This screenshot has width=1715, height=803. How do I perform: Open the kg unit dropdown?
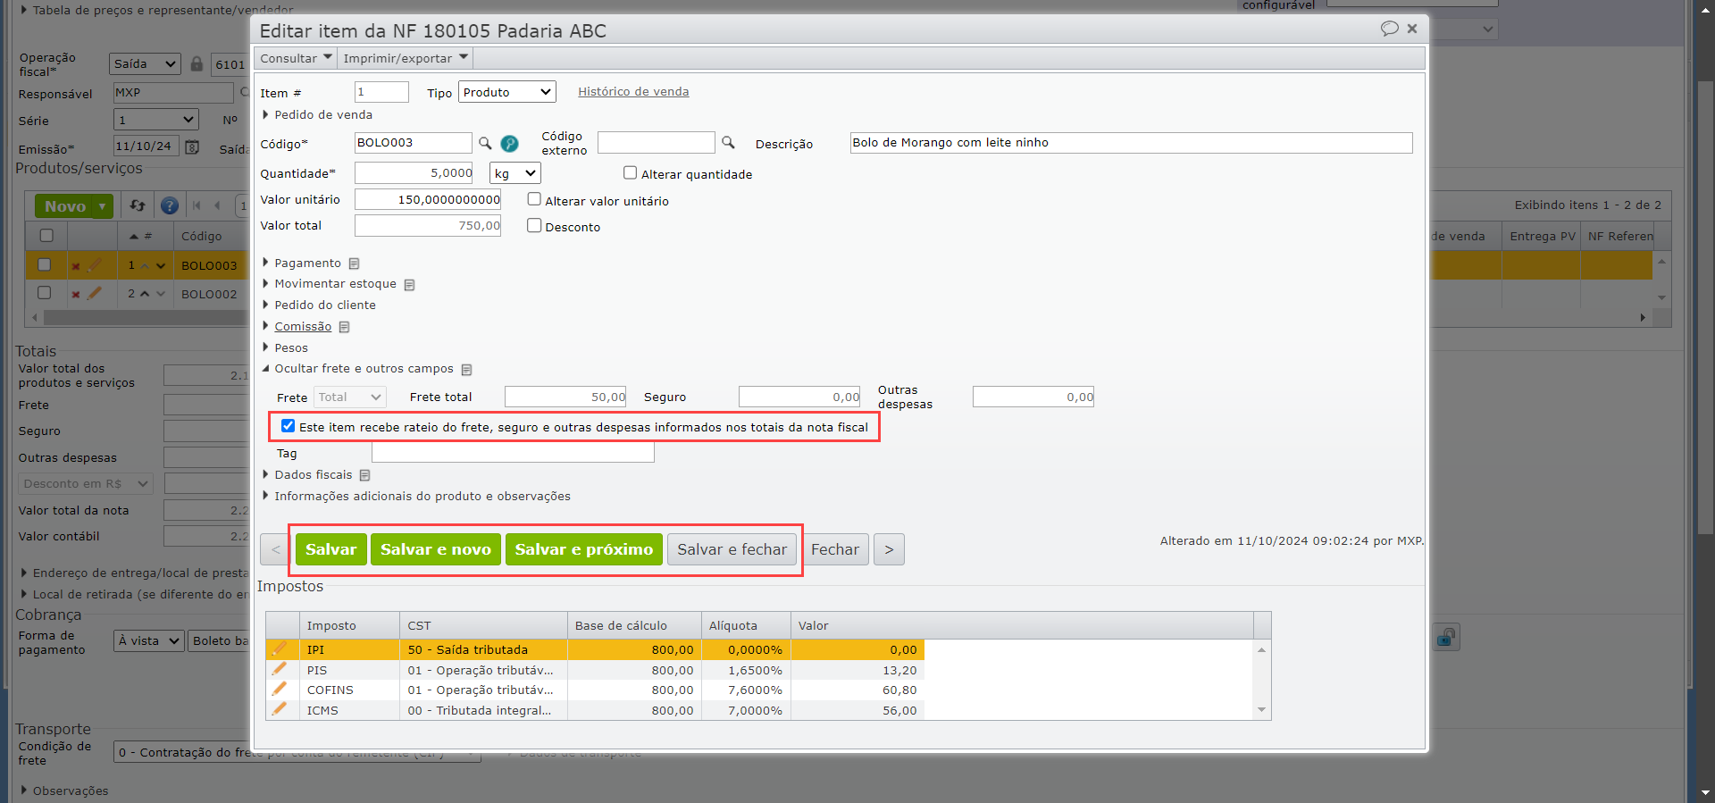[515, 173]
